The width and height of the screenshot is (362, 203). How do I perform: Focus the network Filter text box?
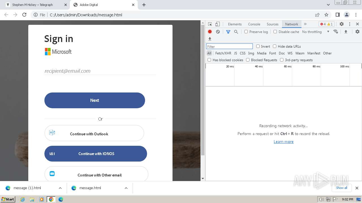[x=229, y=47]
